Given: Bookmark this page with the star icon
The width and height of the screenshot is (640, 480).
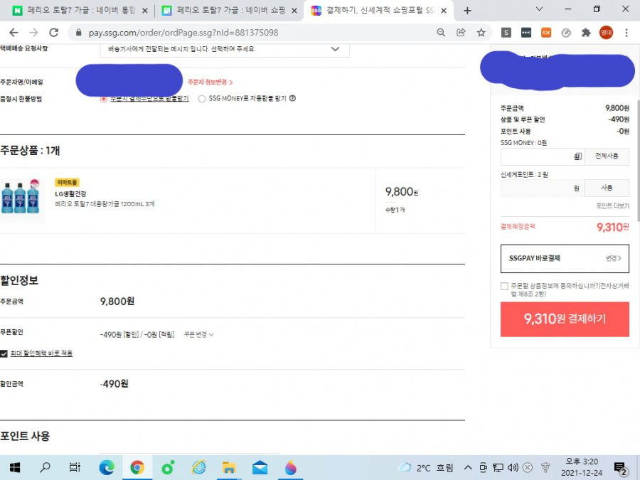Looking at the screenshot, I should point(481,33).
